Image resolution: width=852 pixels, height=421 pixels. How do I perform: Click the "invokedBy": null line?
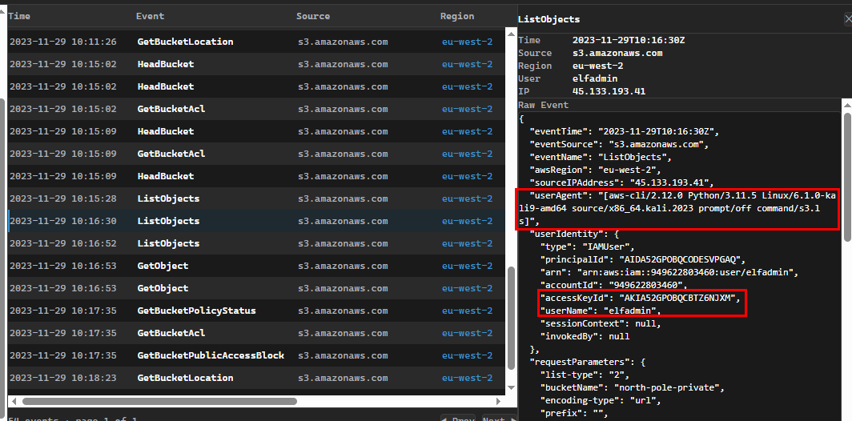tap(585, 336)
